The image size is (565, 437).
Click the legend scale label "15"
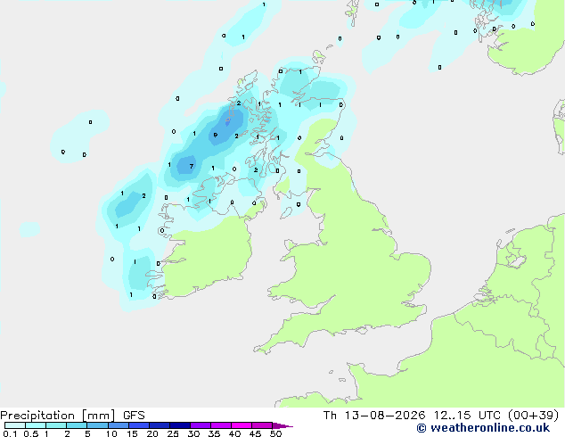(132, 433)
